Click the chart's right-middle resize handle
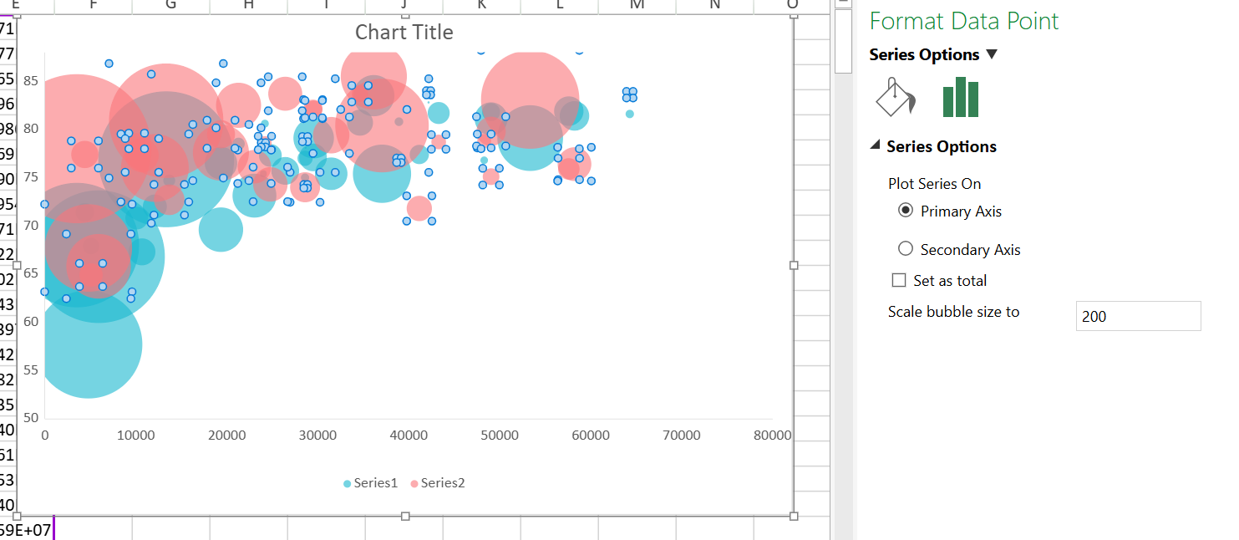The height and width of the screenshot is (540, 1239). pyautogui.click(x=794, y=265)
